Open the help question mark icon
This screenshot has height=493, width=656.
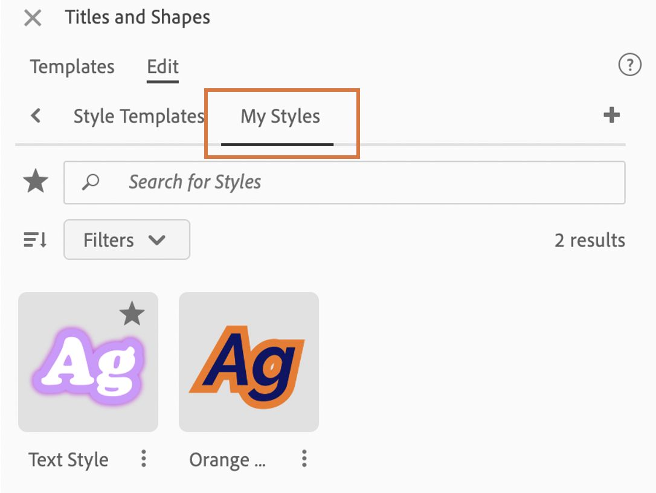point(630,65)
